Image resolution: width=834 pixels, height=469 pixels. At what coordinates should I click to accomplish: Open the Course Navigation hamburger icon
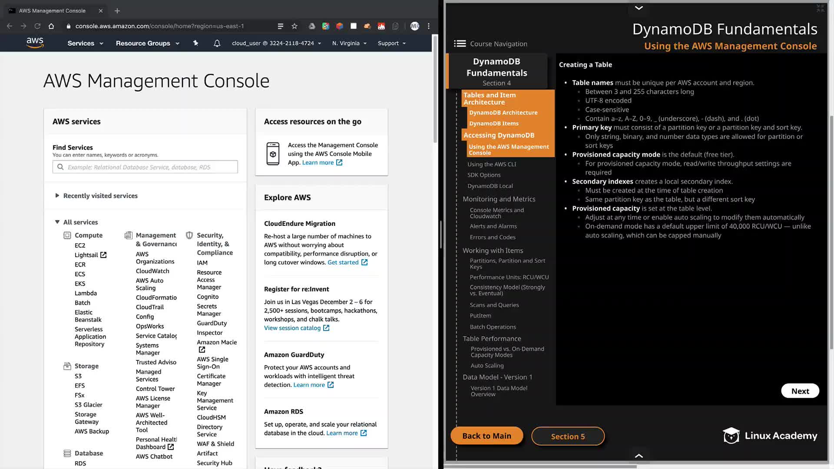[460, 43]
